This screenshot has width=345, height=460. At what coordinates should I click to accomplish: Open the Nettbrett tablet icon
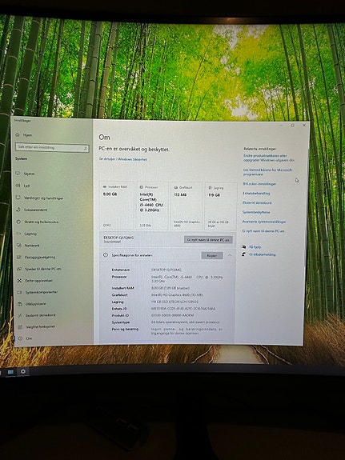pos(18,246)
